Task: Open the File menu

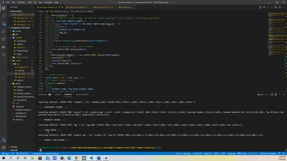Action: click(8, 2)
